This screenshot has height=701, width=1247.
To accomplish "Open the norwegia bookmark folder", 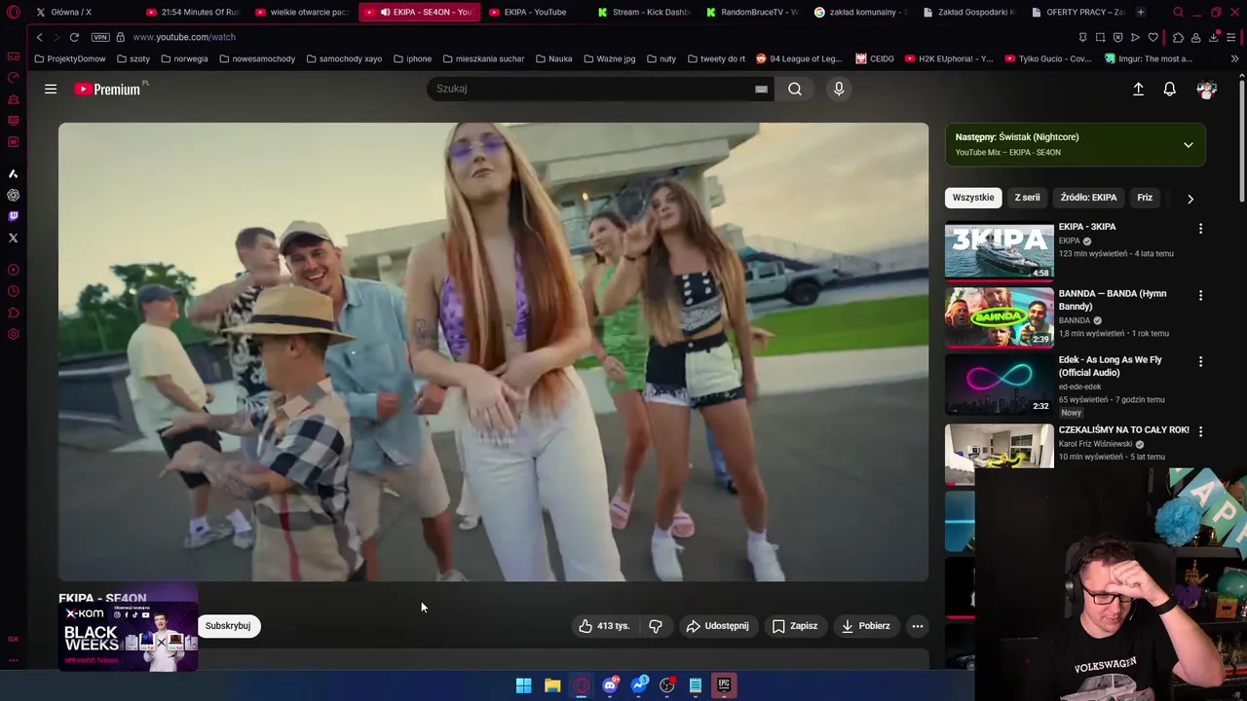I will click(x=184, y=58).
